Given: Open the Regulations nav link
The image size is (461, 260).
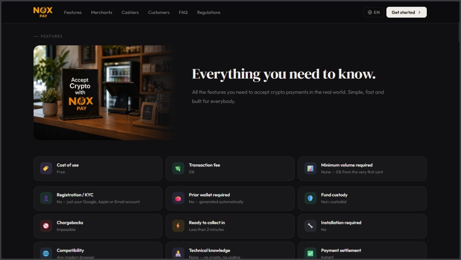Looking at the screenshot, I should tap(209, 12).
